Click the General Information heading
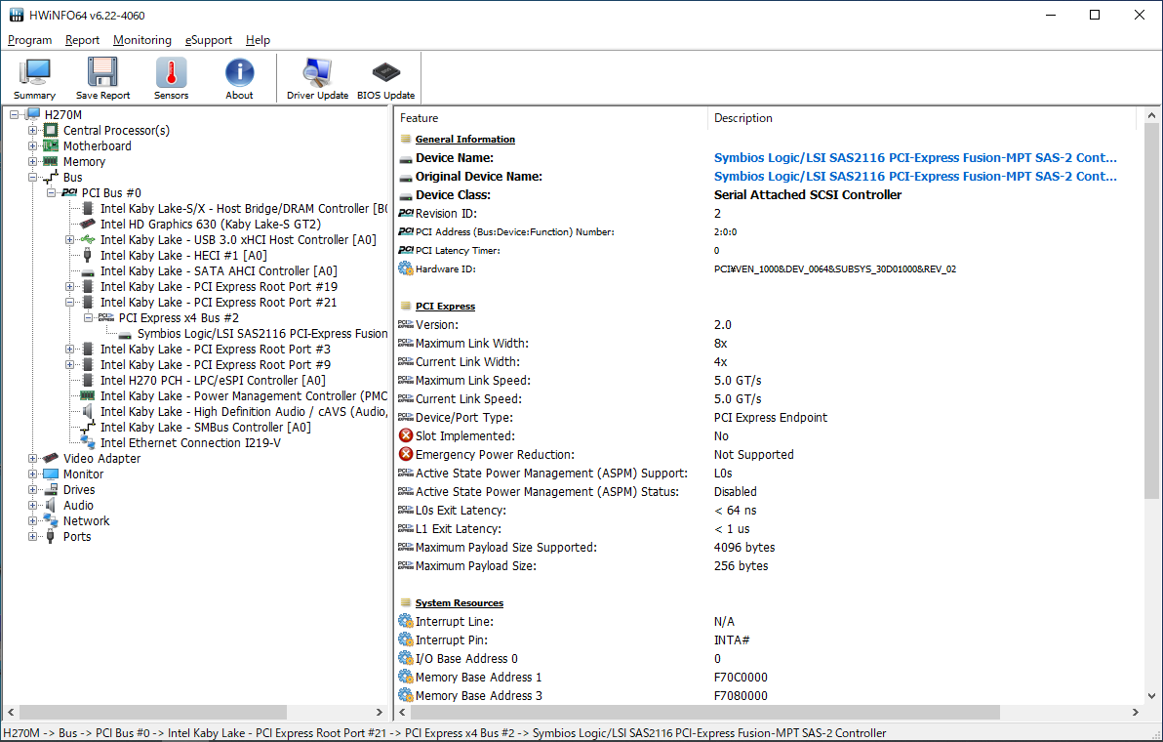 tap(465, 139)
